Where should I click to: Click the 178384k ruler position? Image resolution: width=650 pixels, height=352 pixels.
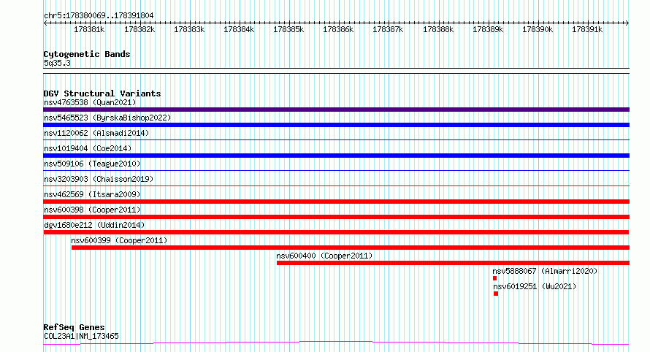tap(239, 29)
